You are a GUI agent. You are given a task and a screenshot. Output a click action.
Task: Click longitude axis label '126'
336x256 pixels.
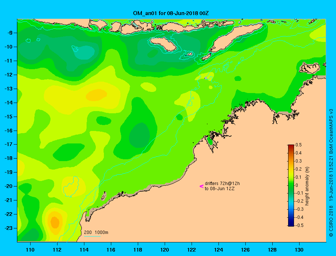245,250
